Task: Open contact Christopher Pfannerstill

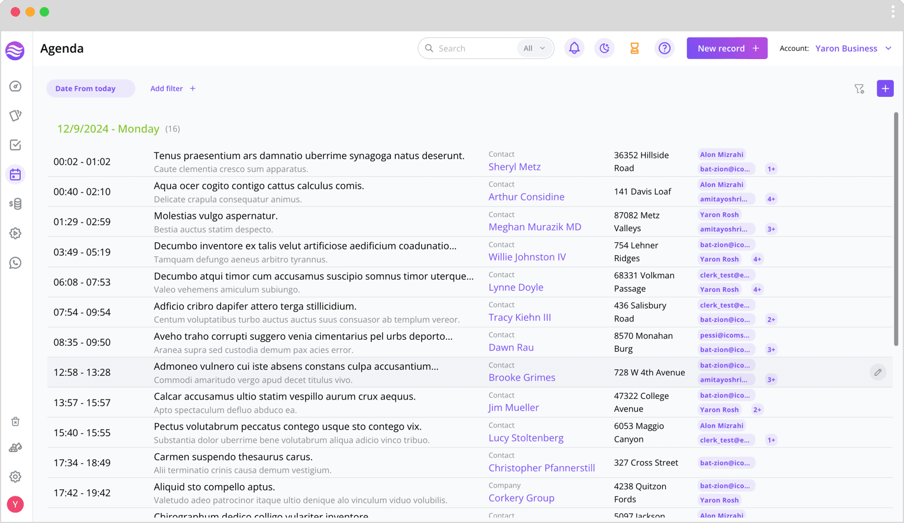Action: tap(542, 468)
